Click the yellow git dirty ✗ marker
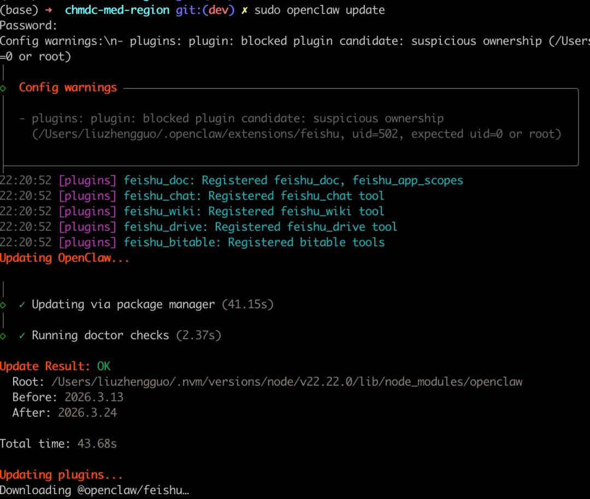Image resolution: width=590 pixels, height=499 pixels. (244, 10)
